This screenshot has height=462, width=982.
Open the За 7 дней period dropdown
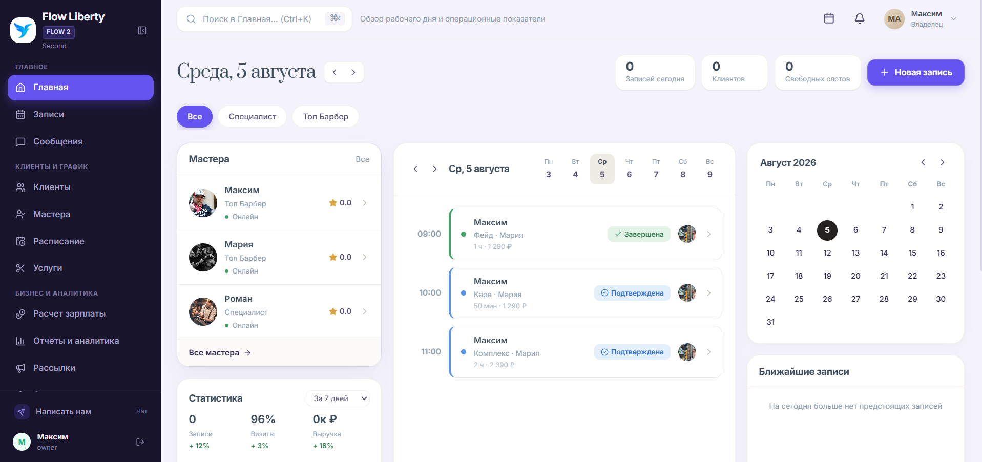pos(338,398)
